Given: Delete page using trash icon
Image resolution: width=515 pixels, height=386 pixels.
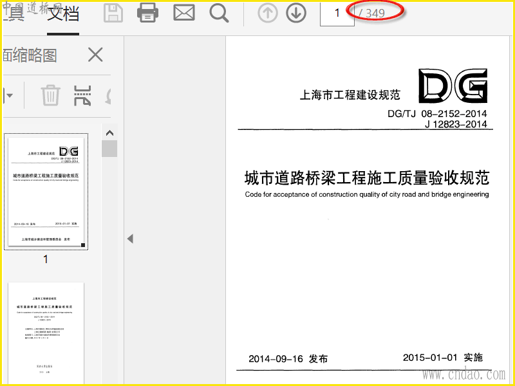Looking at the screenshot, I should [x=51, y=95].
